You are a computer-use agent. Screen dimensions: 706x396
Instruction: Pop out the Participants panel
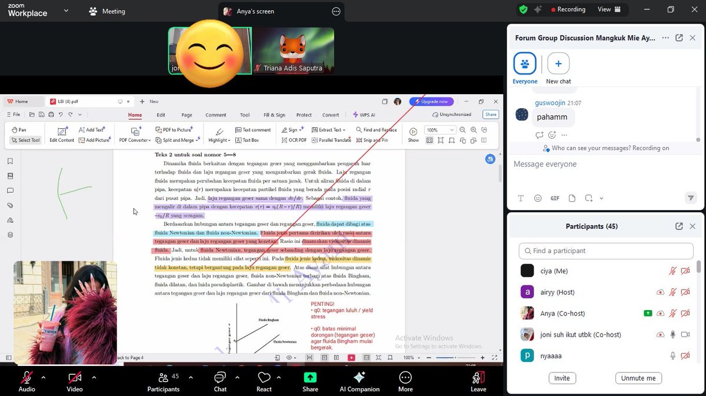(x=679, y=226)
